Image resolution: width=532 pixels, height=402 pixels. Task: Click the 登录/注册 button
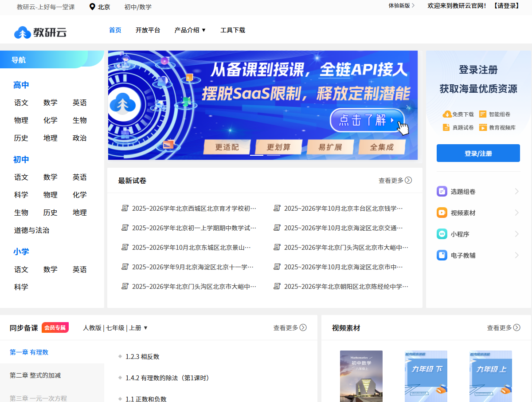pyautogui.click(x=478, y=153)
